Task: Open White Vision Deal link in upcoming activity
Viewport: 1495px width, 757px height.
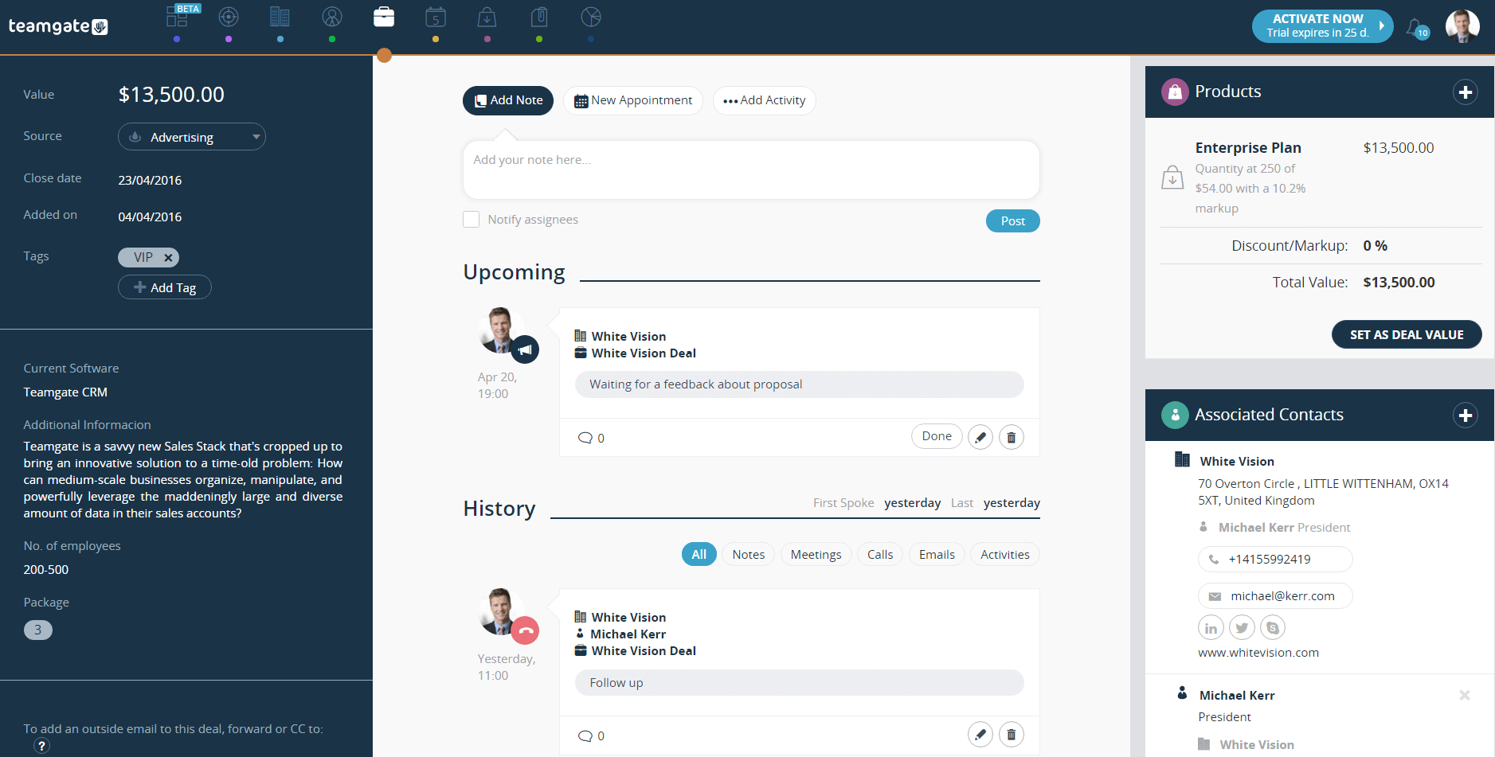Action: coord(644,353)
